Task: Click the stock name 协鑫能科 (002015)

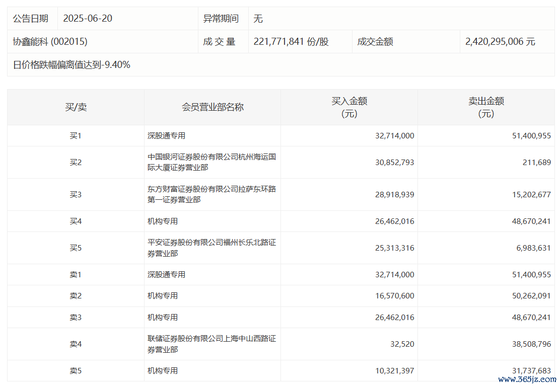Action: pyautogui.click(x=50, y=42)
